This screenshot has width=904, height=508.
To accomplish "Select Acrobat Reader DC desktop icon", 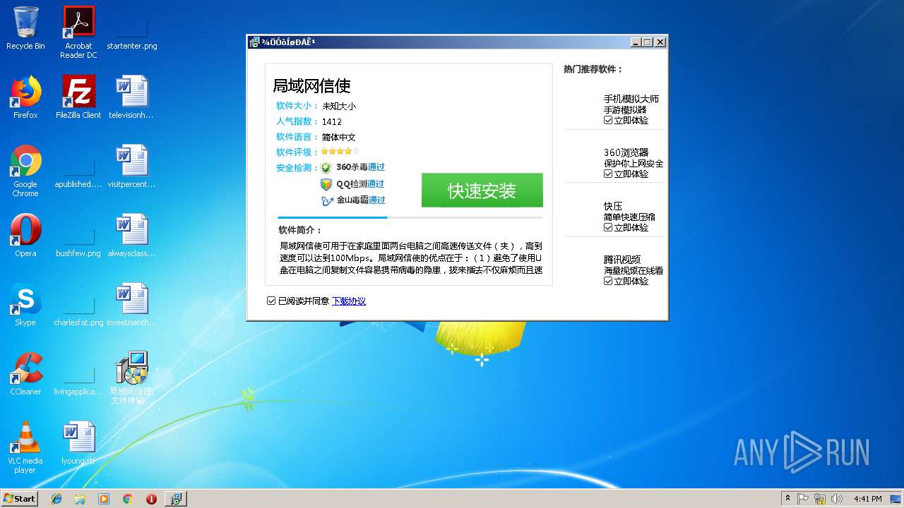I will 78,32.
